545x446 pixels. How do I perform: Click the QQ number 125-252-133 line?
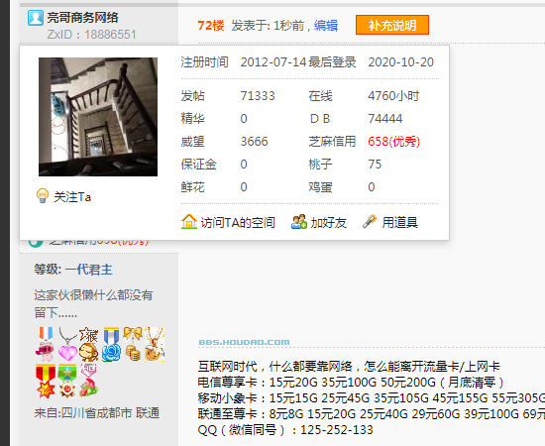click(x=285, y=430)
